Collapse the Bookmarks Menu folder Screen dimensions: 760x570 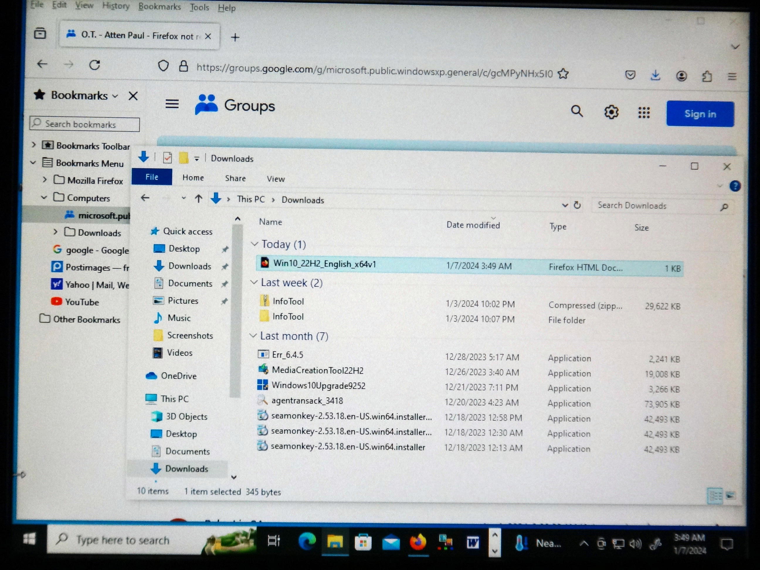pyautogui.click(x=33, y=162)
